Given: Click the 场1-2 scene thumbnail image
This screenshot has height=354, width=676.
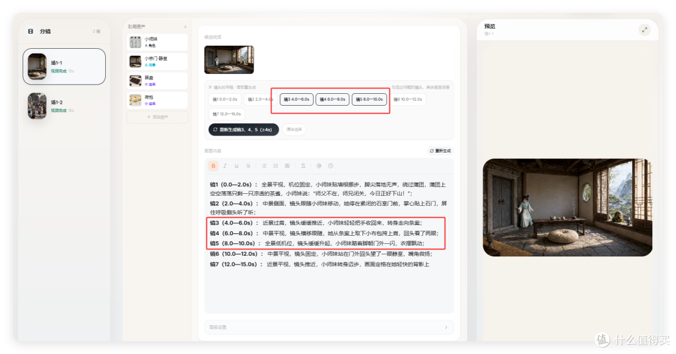Looking at the screenshot, I should [37, 106].
